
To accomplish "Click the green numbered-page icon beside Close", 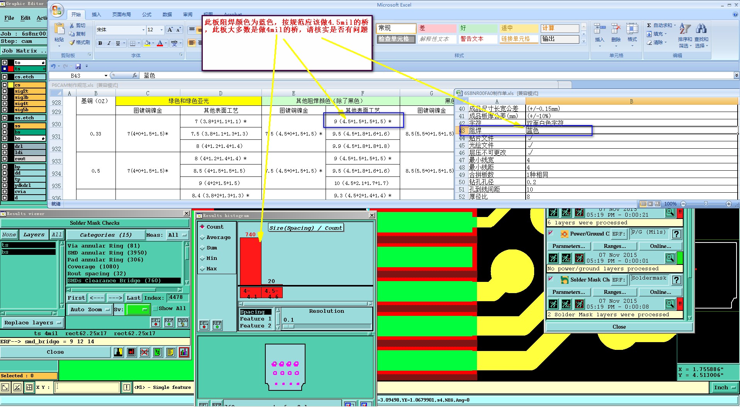I will tap(158, 352).
